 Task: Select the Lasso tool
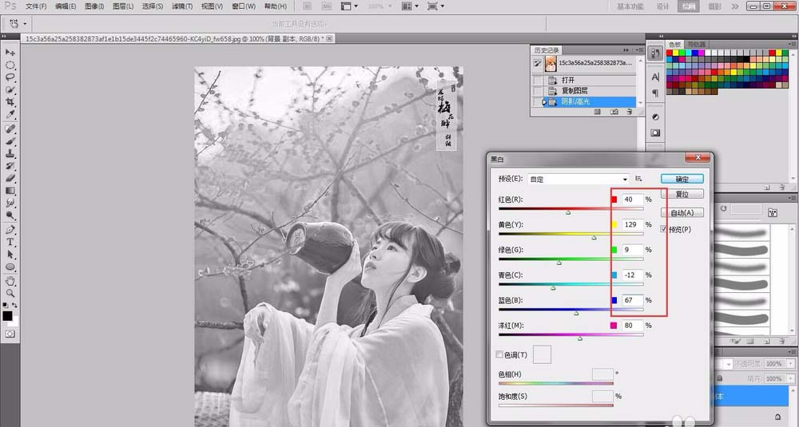11,77
